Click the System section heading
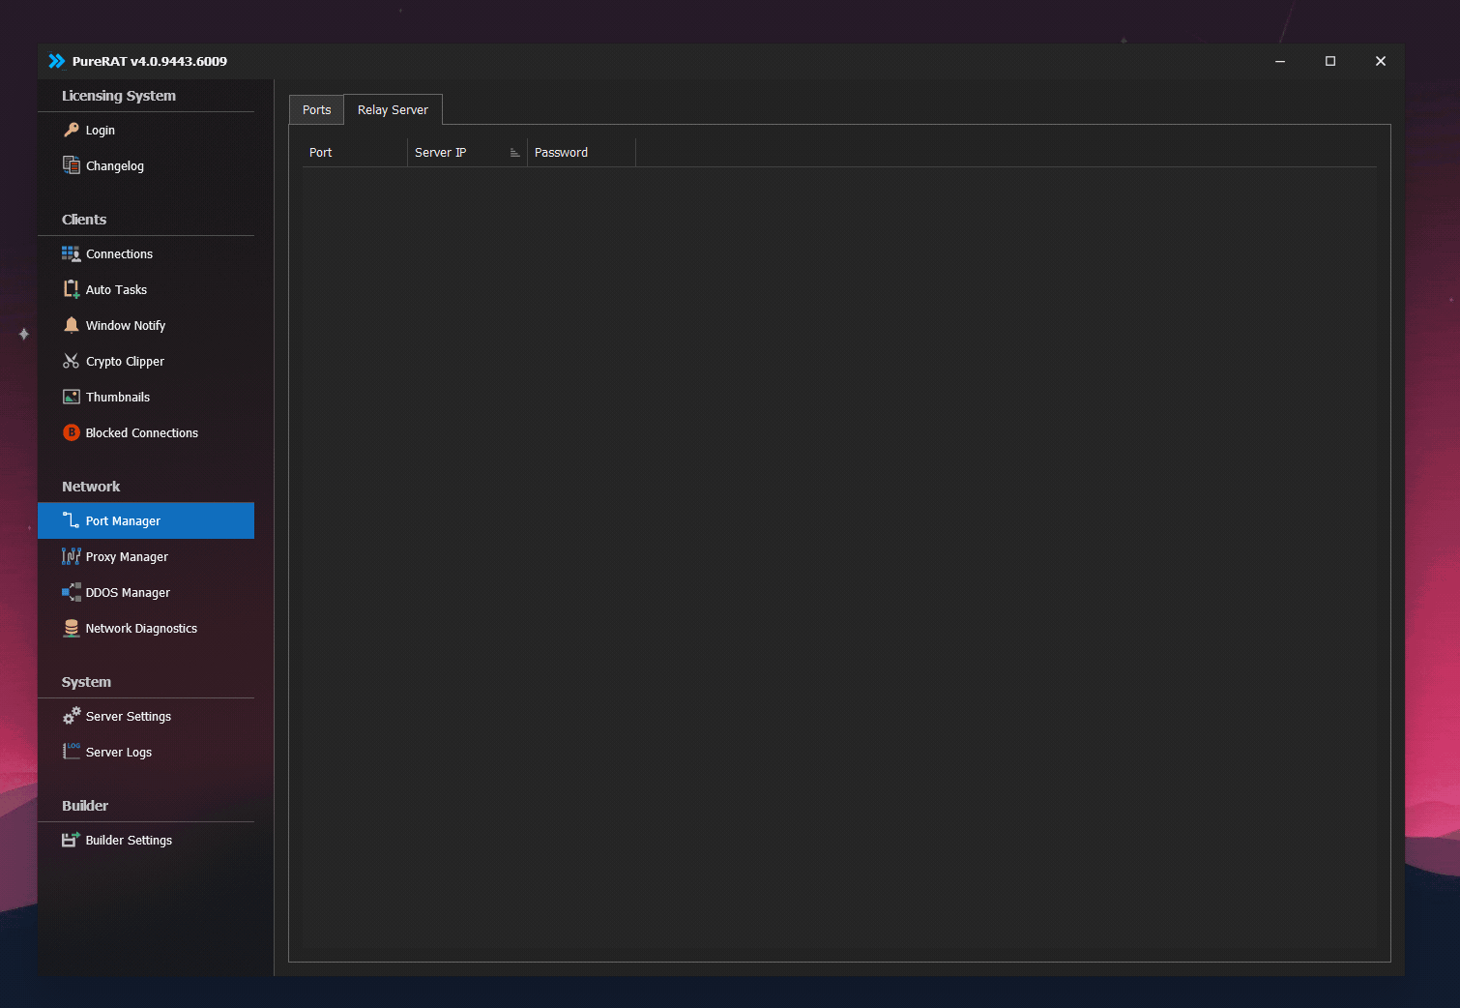The height and width of the screenshot is (1008, 1460). pyautogui.click(x=86, y=682)
